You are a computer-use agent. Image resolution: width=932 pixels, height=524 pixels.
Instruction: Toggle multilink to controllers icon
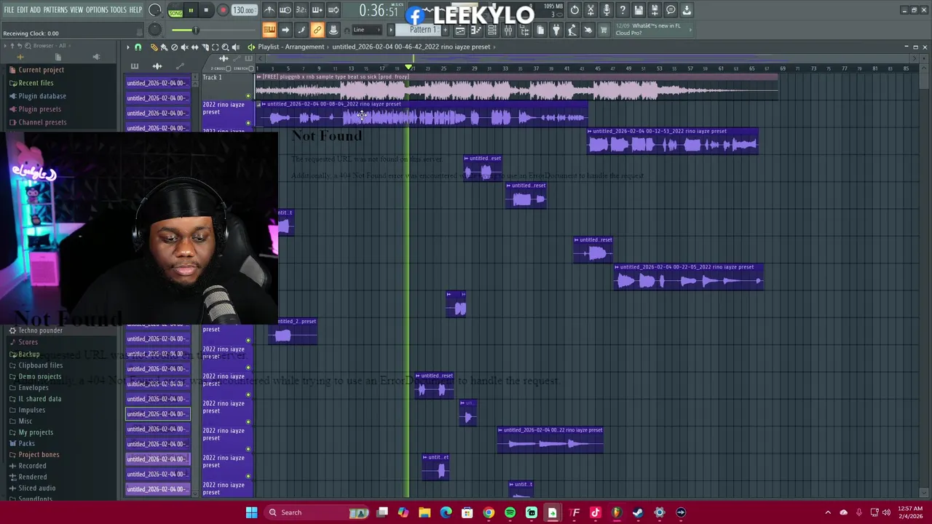click(x=317, y=30)
